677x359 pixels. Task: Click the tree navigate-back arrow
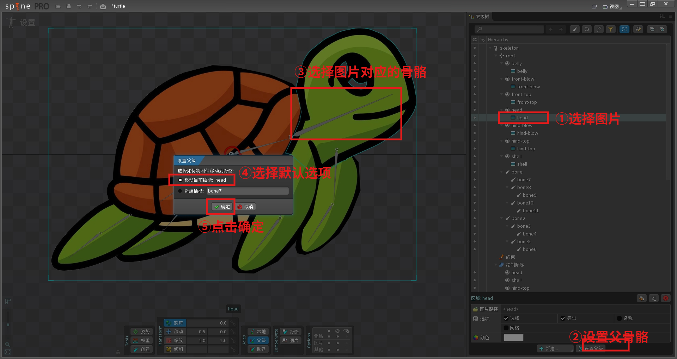tap(551, 29)
